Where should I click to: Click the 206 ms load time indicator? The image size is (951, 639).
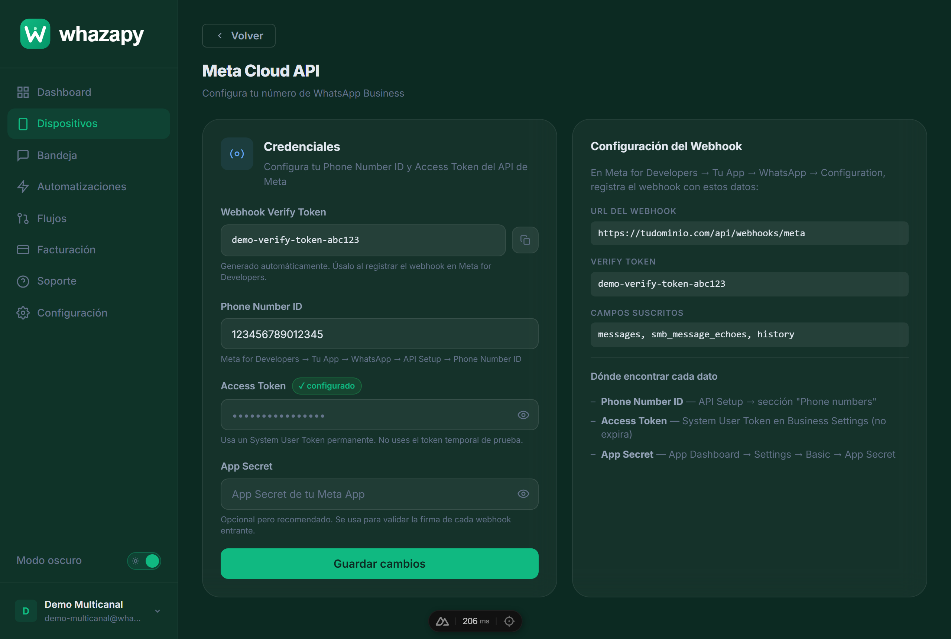click(475, 621)
